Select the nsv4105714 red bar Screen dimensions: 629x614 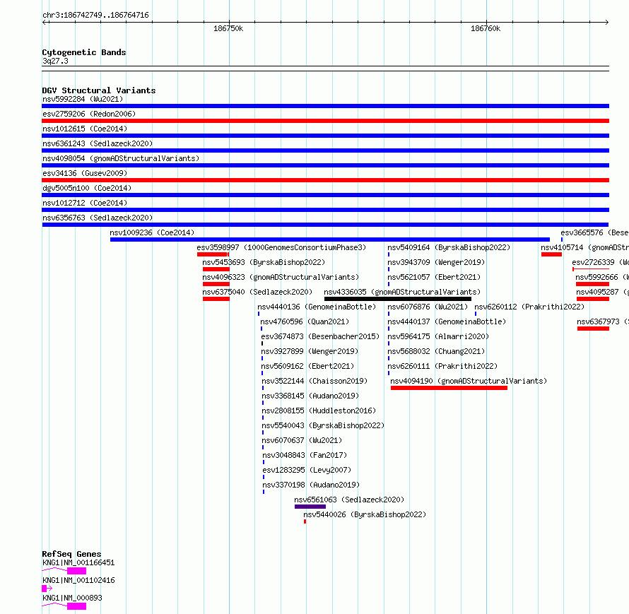coord(551,254)
